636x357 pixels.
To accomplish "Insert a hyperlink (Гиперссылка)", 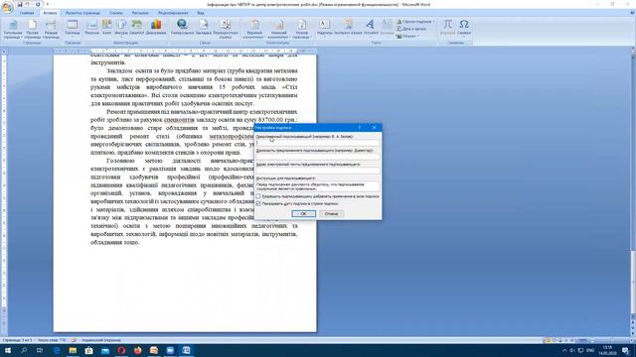I will click(182, 27).
